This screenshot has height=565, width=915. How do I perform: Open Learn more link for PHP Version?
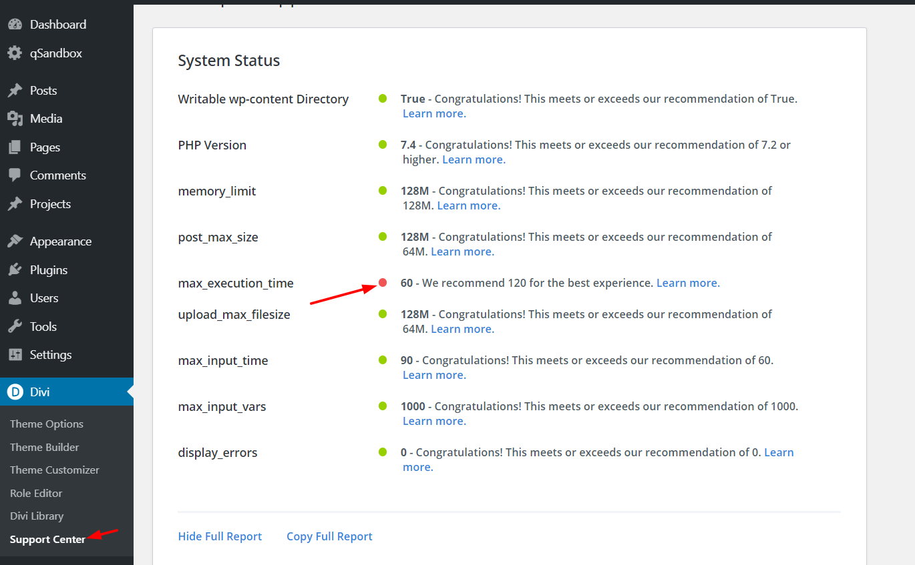[x=474, y=160]
